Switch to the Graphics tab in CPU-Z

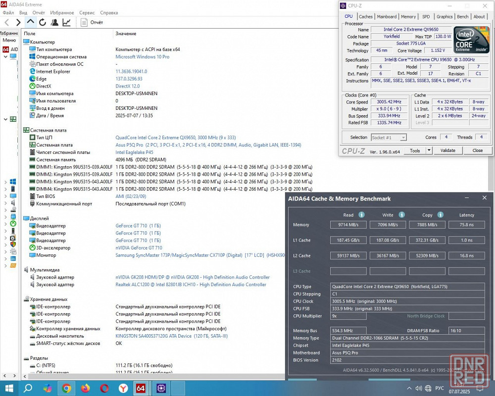[445, 16]
